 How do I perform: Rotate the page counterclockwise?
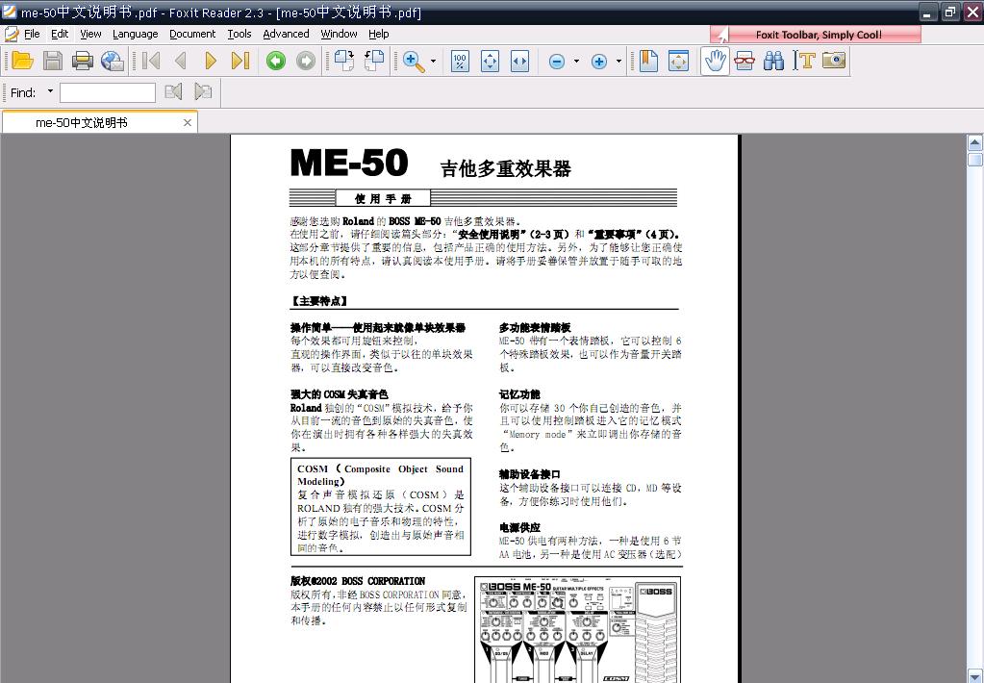coord(374,61)
